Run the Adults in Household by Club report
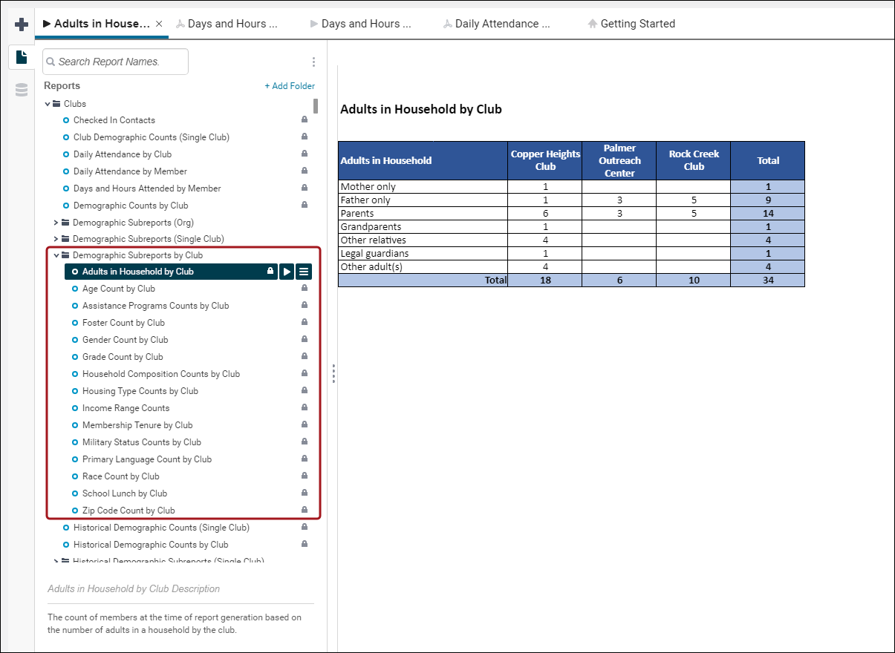This screenshot has width=895, height=653. point(287,272)
